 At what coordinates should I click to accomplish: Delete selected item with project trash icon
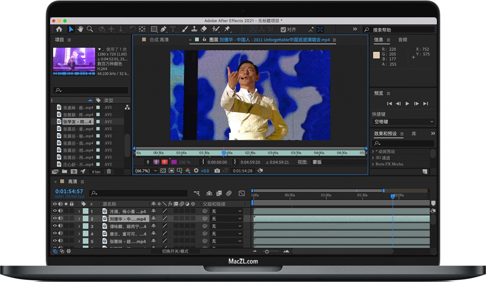pos(109,171)
